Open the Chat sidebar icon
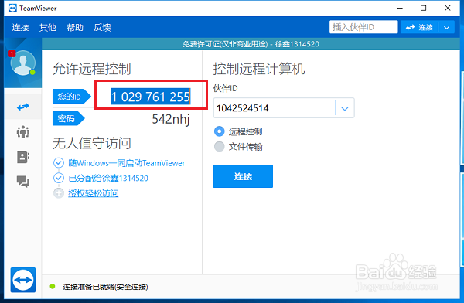The image size is (464, 303). (22, 182)
